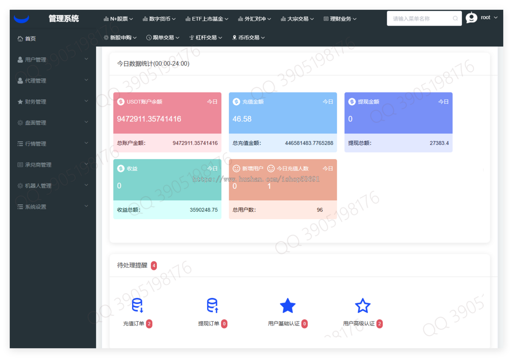Screen dimensions: 513x358
Task: Click the search magnifier icon
Action: coord(455,18)
